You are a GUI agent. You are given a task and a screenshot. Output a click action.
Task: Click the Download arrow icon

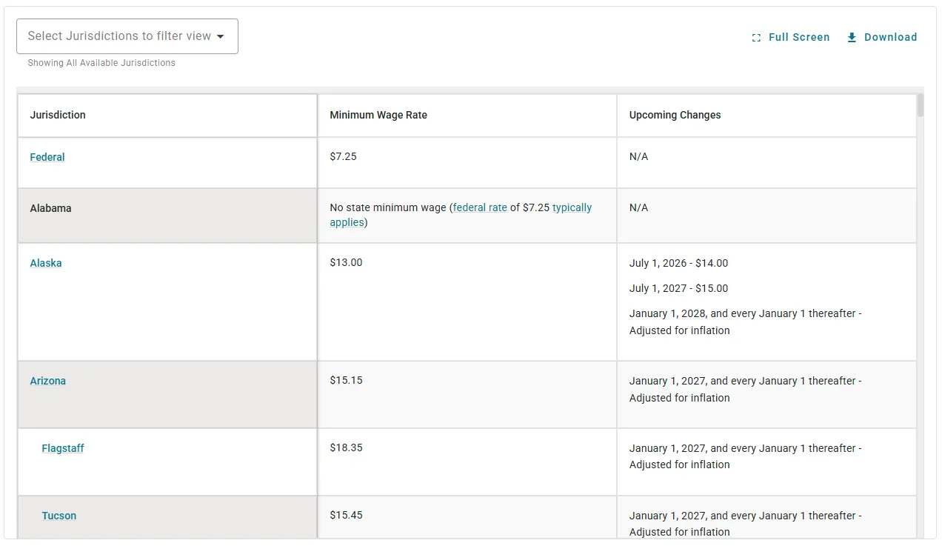pos(852,37)
